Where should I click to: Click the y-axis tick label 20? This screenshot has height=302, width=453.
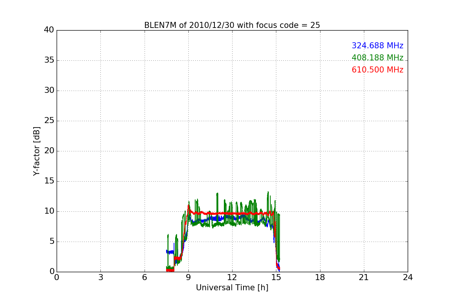(x=49, y=151)
